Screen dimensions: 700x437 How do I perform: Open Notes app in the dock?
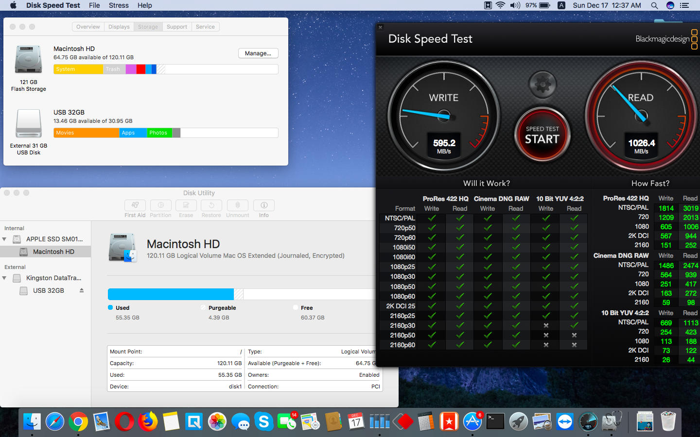pos(171,421)
